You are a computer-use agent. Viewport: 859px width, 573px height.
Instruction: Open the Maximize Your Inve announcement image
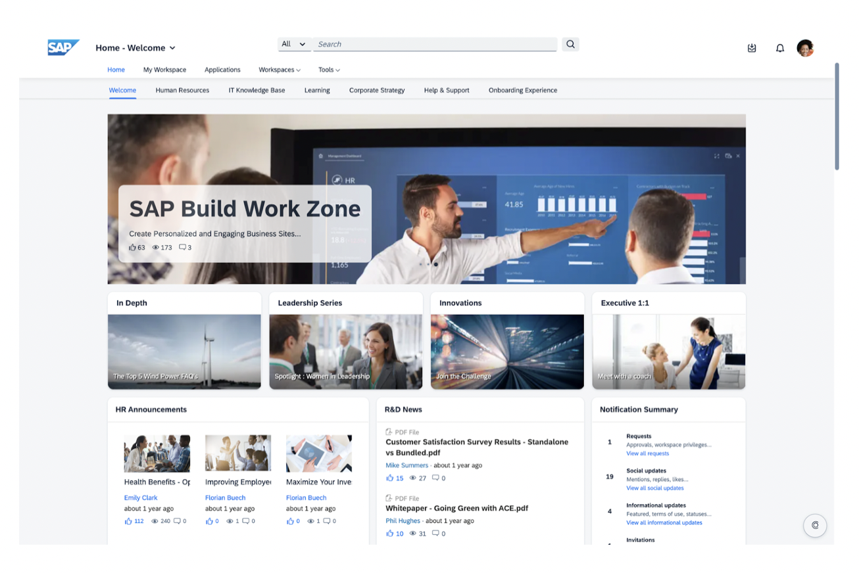coord(319,453)
